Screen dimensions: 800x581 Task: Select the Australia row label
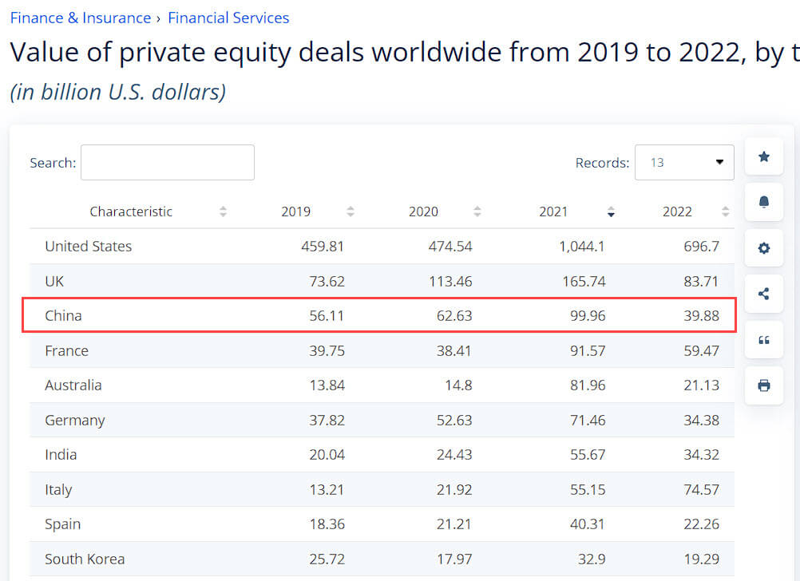coord(73,385)
